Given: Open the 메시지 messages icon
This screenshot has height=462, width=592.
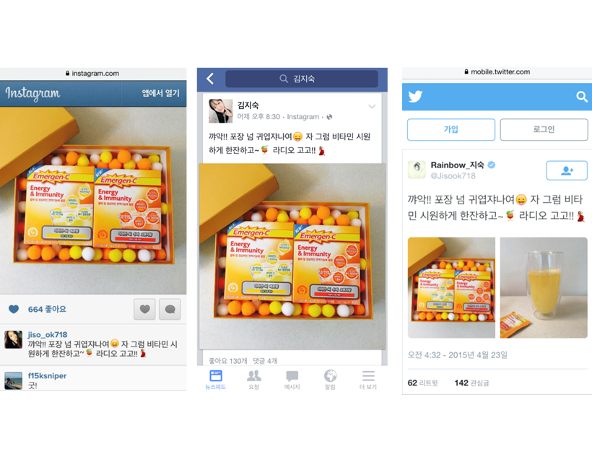Looking at the screenshot, I should click(x=292, y=380).
